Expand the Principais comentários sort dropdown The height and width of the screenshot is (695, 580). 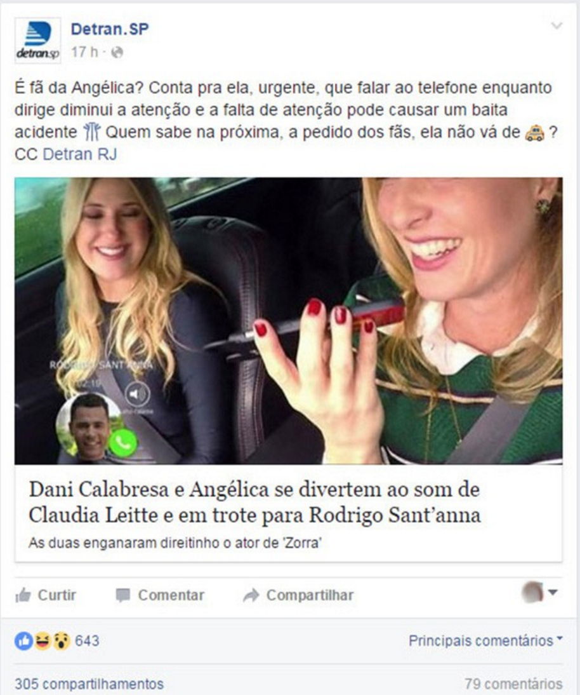click(x=485, y=640)
